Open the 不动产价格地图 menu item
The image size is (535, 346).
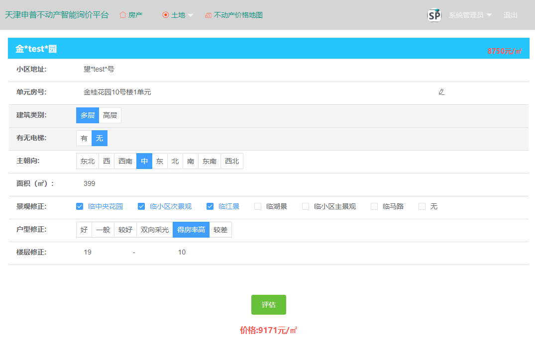point(238,15)
